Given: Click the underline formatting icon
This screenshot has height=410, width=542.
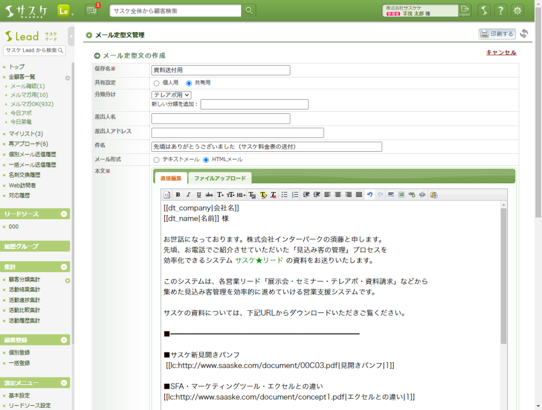Looking at the screenshot, I should click(x=199, y=195).
